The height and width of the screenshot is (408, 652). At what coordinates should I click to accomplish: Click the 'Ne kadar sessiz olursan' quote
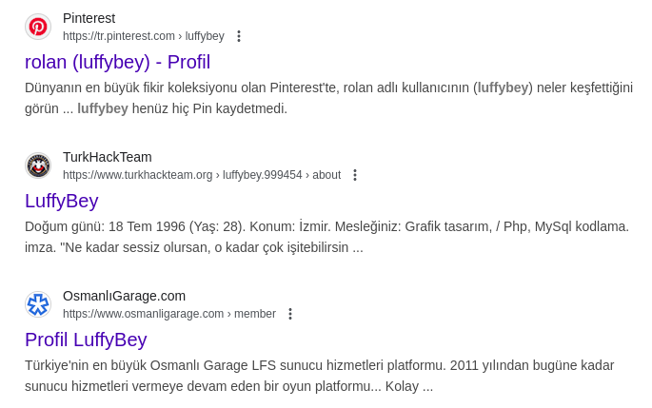click(x=206, y=247)
